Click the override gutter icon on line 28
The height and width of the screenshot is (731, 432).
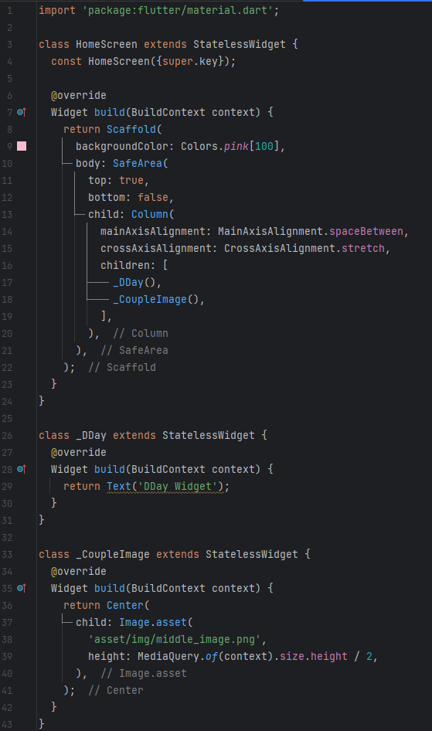tap(22, 470)
